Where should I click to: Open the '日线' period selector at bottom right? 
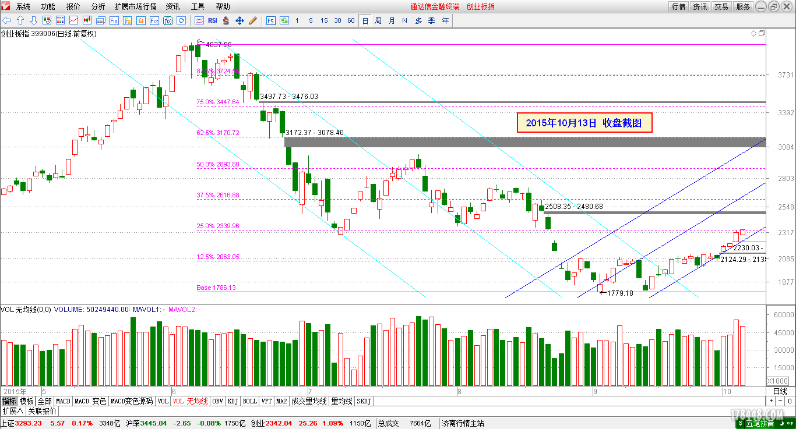coord(780,391)
